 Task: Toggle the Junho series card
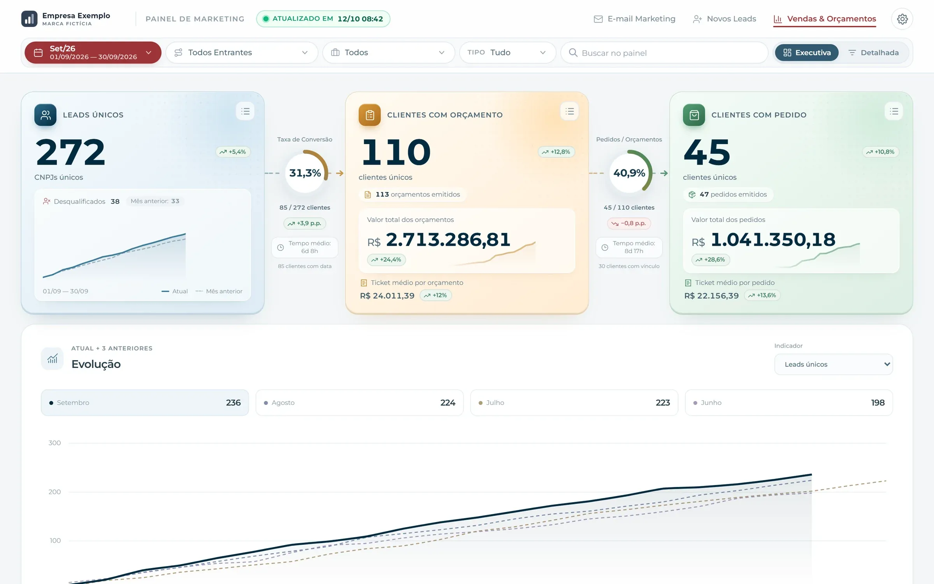pos(789,403)
